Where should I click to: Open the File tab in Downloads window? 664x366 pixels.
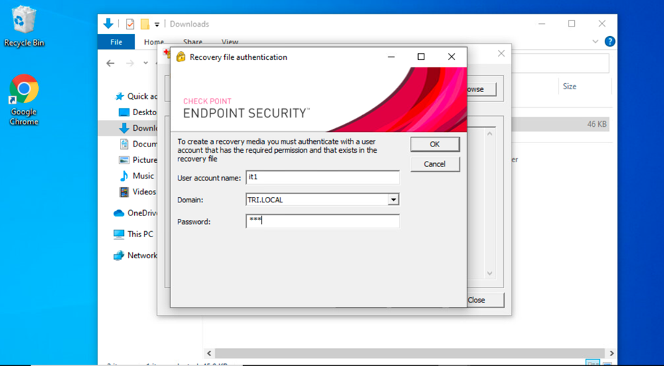(116, 42)
